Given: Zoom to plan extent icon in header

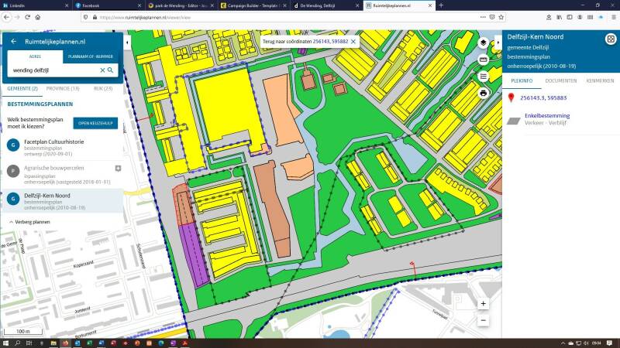Looking at the screenshot, I should coord(610,39).
